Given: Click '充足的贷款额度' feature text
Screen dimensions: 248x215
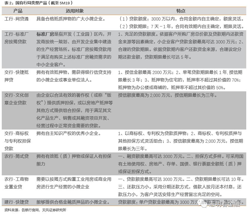Looking at the screenshot, I should (140, 34).
